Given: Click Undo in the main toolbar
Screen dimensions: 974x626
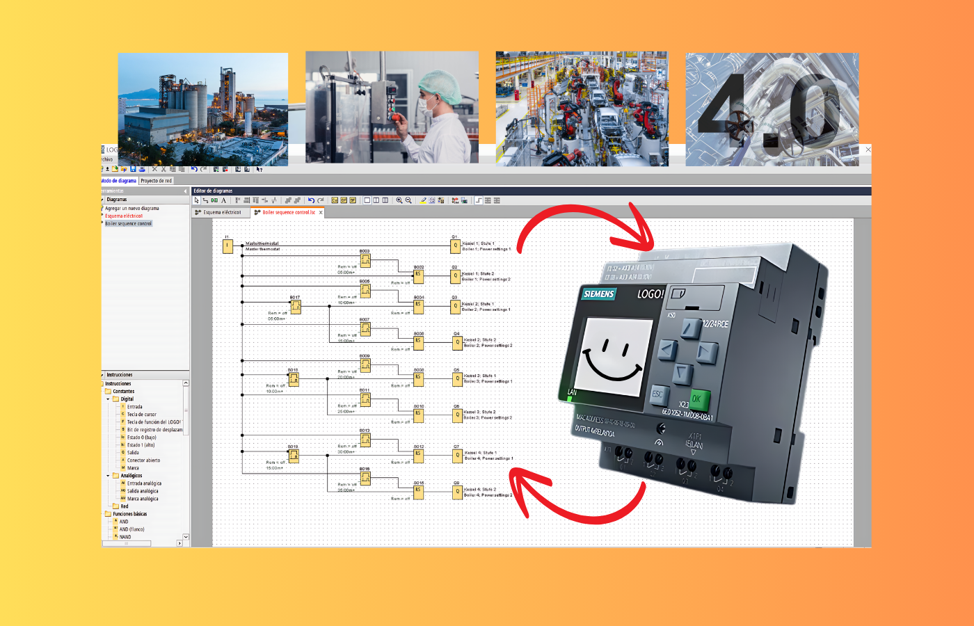Looking at the screenshot, I should 194,169.
